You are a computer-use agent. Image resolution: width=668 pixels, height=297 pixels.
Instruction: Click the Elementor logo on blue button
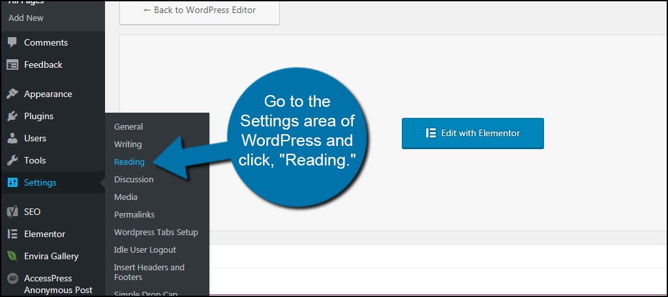tap(431, 133)
